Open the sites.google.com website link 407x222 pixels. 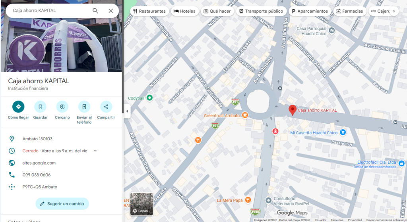[39, 163]
